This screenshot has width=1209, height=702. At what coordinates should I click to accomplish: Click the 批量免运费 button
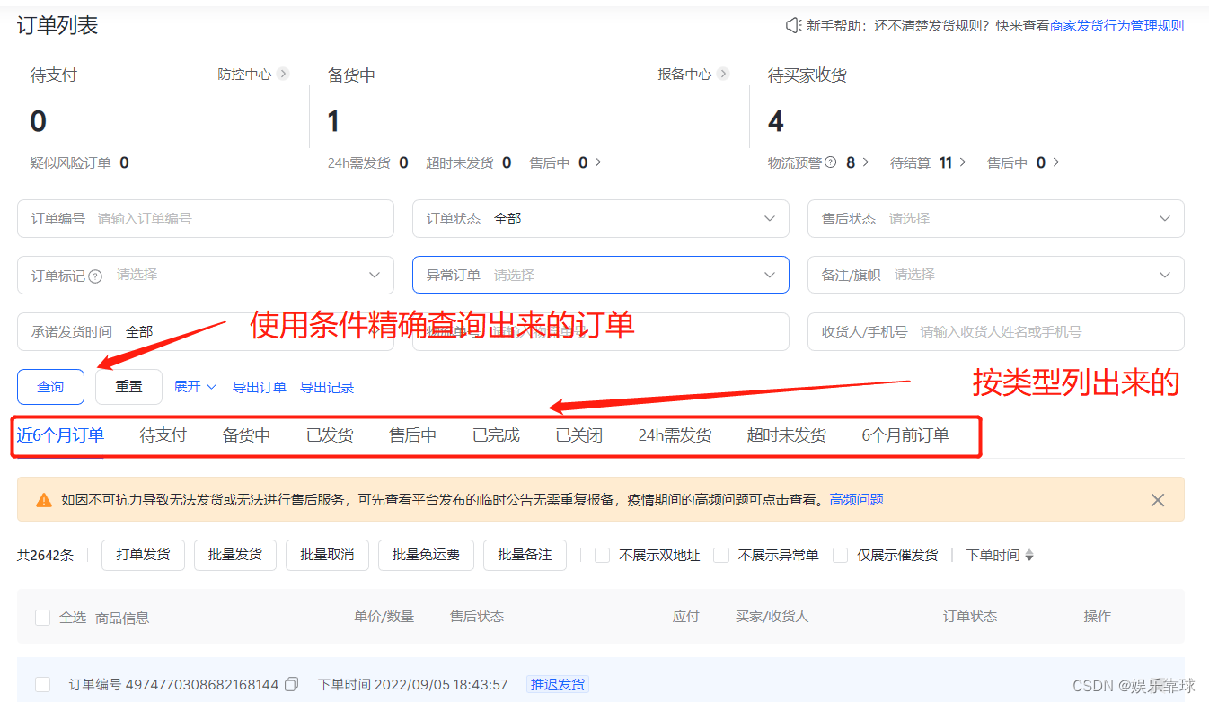426,555
